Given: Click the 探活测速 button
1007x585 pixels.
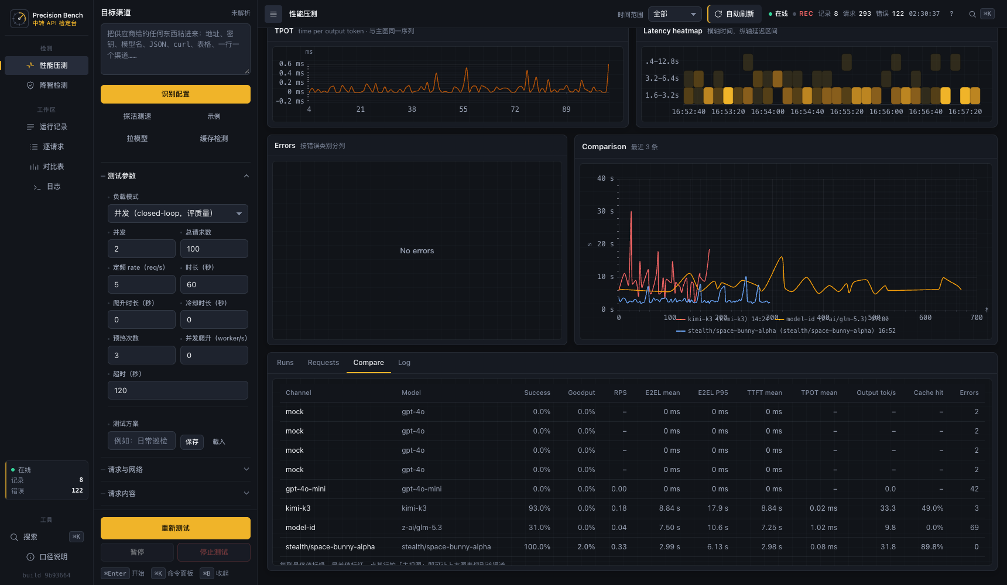Looking at the screenshot, I should coord(138,116).
